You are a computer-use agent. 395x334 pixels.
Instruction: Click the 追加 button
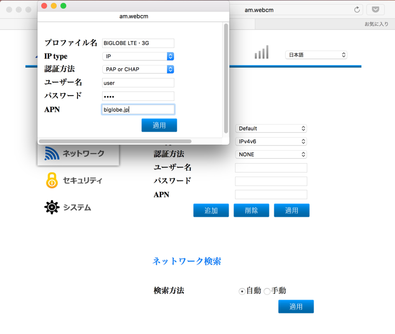tap(211, 210)
